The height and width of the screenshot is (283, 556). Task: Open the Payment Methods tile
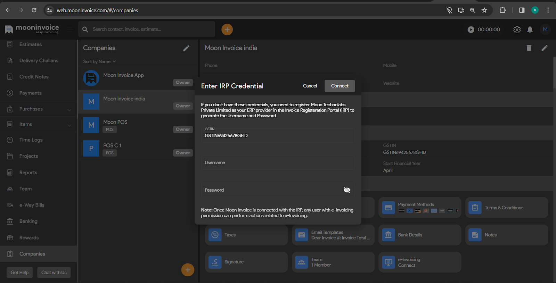[x=420, y=208]
